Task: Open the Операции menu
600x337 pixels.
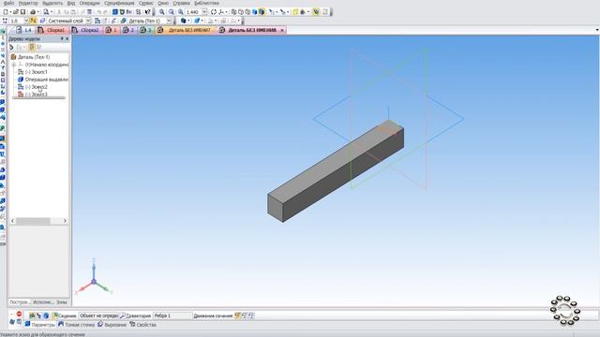Action: click(x=90, y=3)
